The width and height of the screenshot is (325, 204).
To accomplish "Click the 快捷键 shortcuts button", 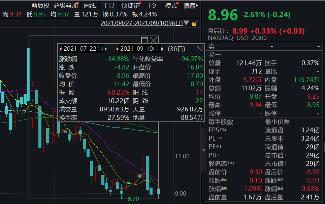I will (130, 6).
